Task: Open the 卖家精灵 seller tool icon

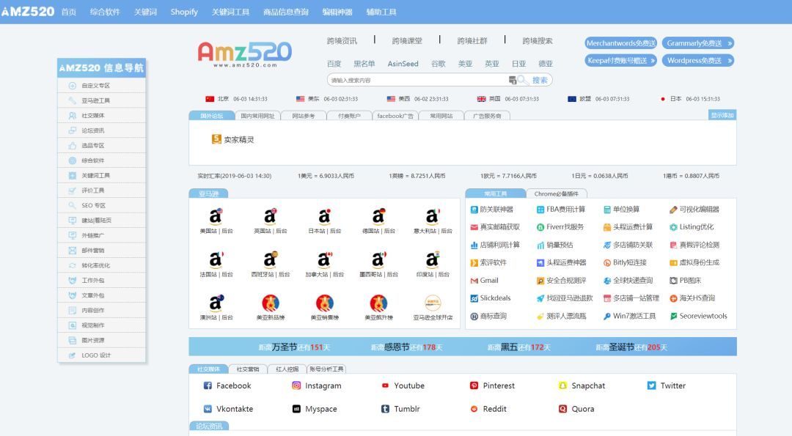Action: click(216, 139)
